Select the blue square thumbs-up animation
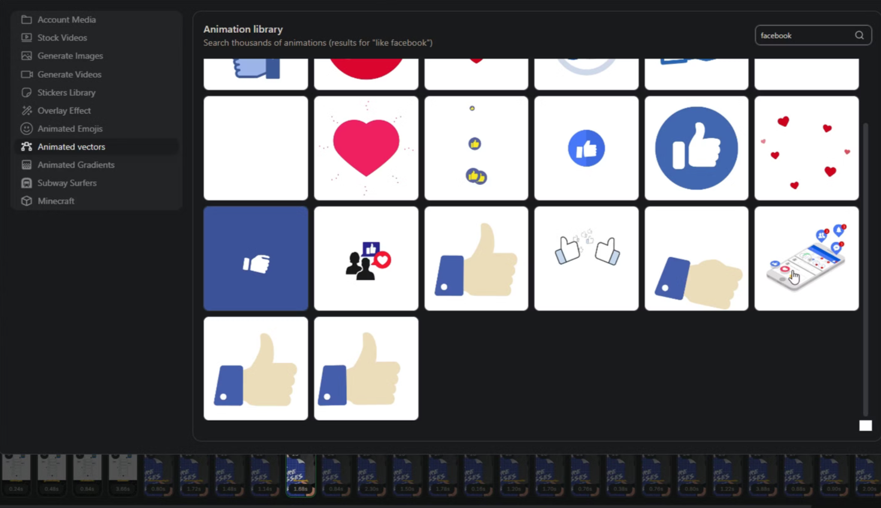The width and height of the screenshot is (881, 508). tap(256, 258)
